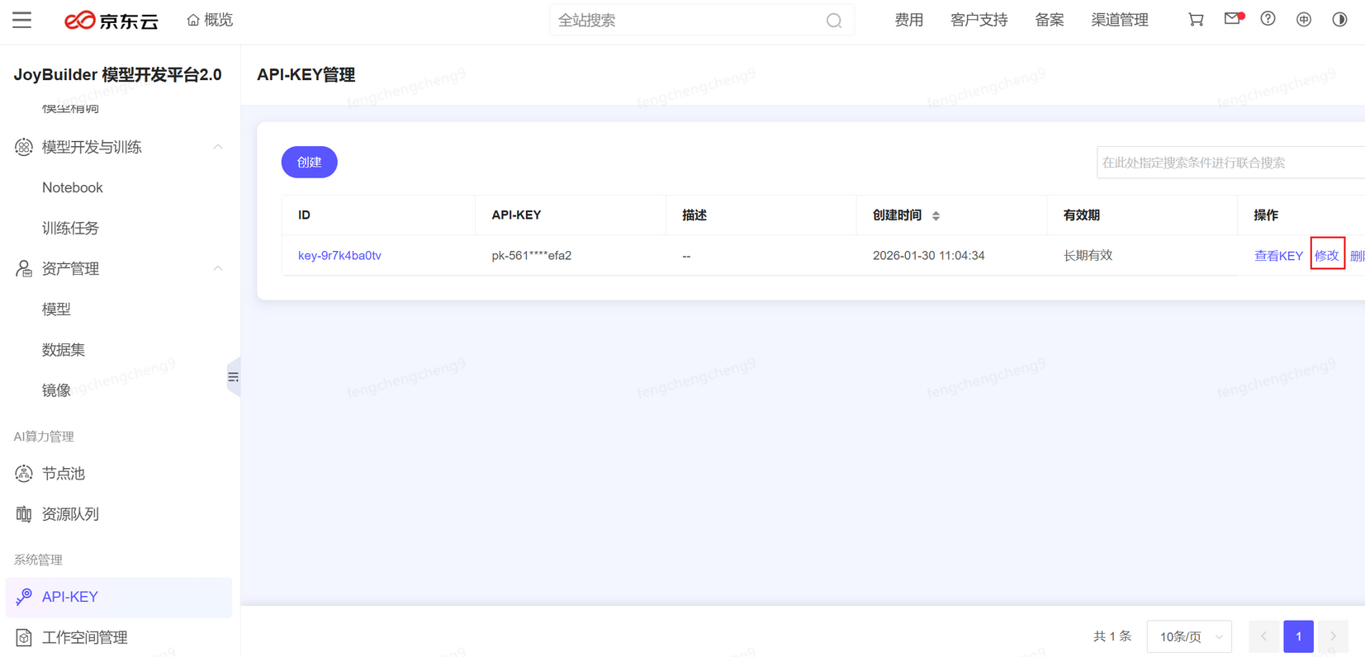Click the JoyBuilder 模型开发平台2.0 title
The image size is (1365, 657).
(x=117, y=74)
